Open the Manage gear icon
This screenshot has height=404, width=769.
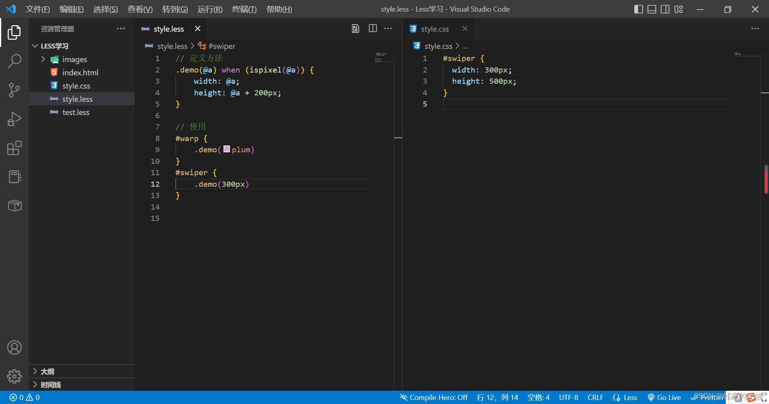(14, 376)
